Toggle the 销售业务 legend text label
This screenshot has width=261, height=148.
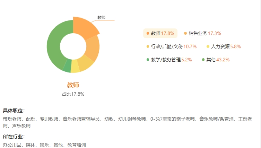198,34
